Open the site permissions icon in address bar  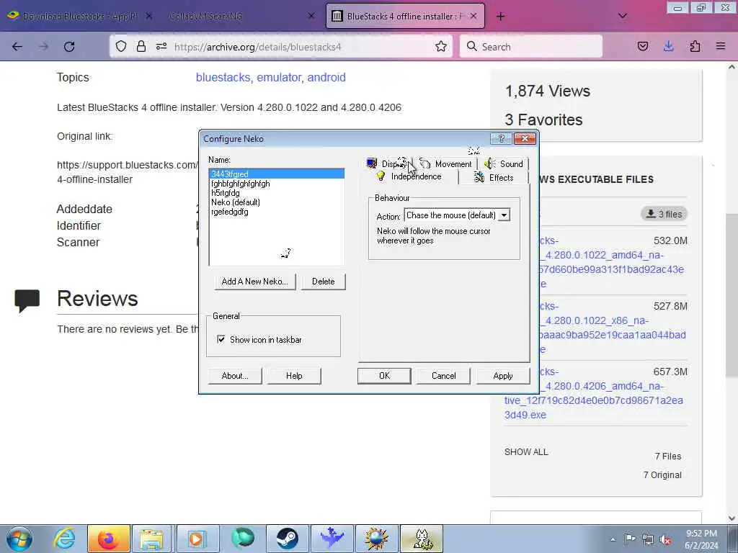[x=161, y=46]
